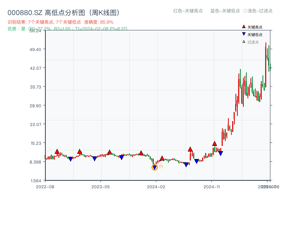Select the sixth blue key-low triangle from the left
This screenshot has width=300, height=225.
click(x=196, y=161)
